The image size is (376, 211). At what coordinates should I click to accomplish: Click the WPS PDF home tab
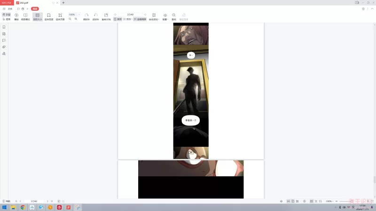7,3
